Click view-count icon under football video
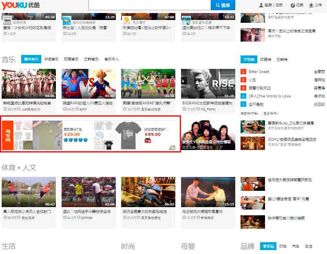Image resolution: width=327 pixels, height=254 pixels. pyautogui.click(x=5, y=217)
